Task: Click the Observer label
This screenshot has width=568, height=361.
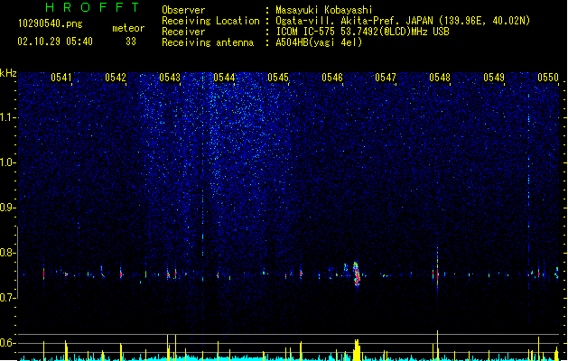Action: coord(183,10)
